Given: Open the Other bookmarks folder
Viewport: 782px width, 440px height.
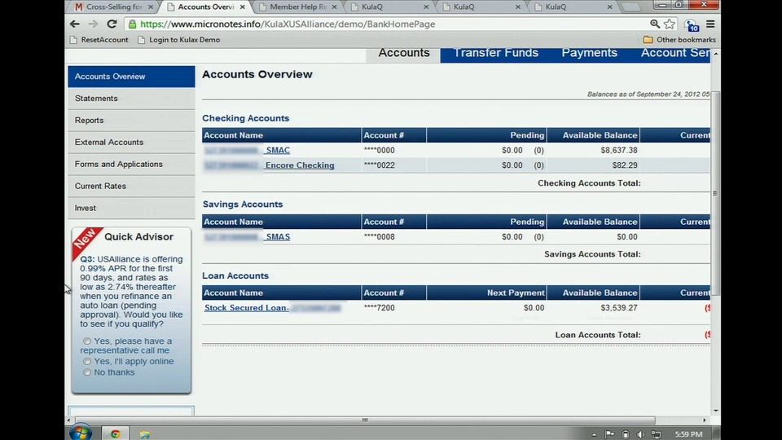Looking at the screenshot, I should pos(679,39).
